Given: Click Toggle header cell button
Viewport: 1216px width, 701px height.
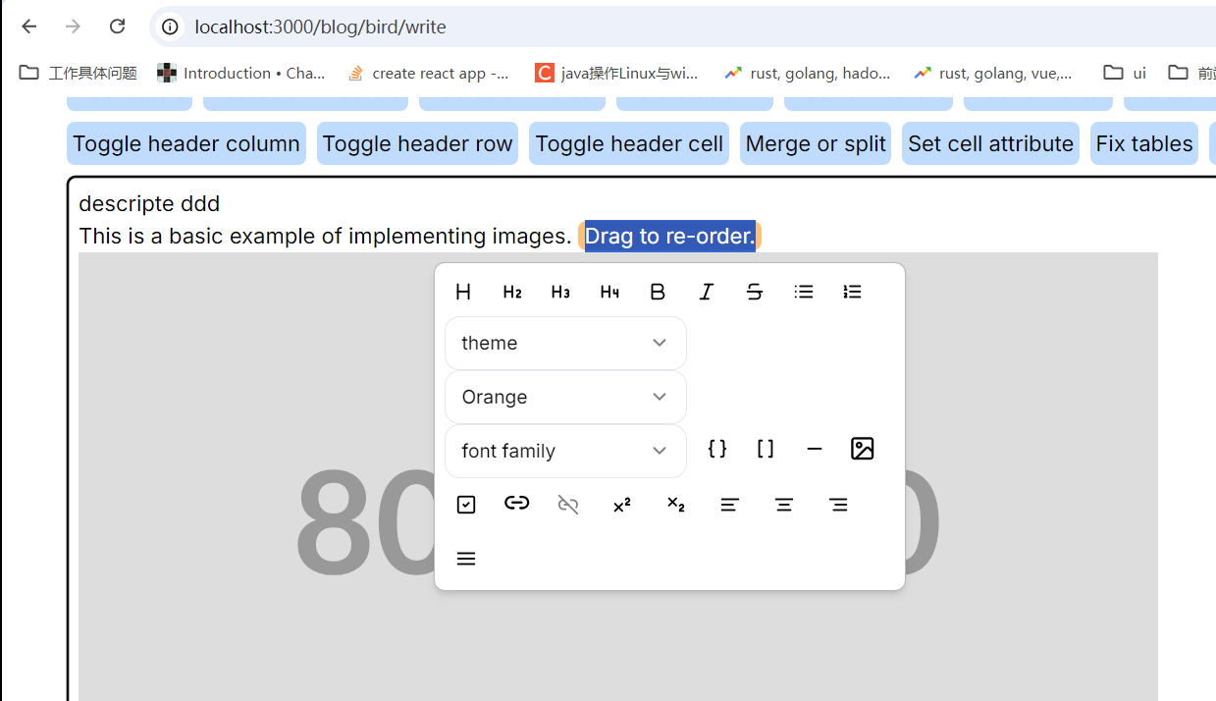Looking at the screenshot, I should click(629, 143).
